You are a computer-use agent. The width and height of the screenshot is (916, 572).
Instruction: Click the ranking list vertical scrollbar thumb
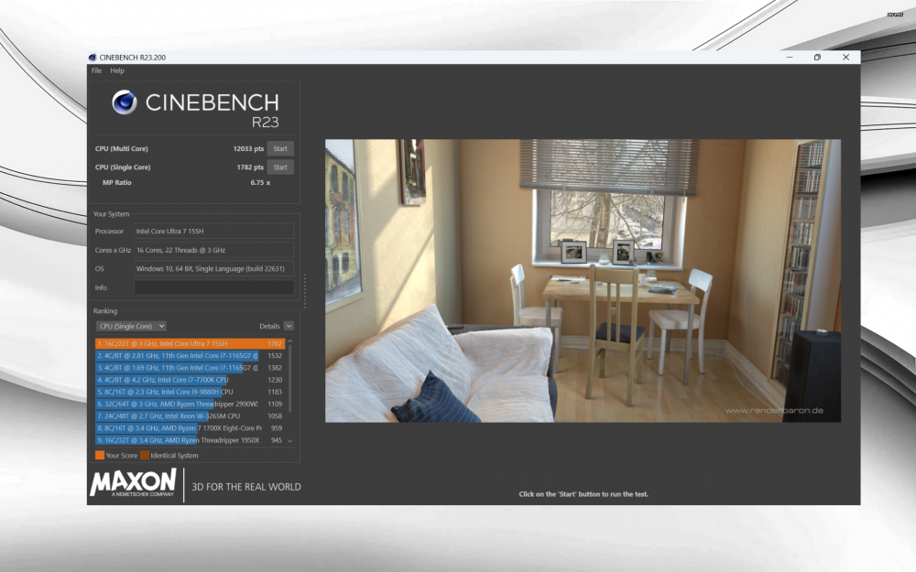[x=290, y=378]
